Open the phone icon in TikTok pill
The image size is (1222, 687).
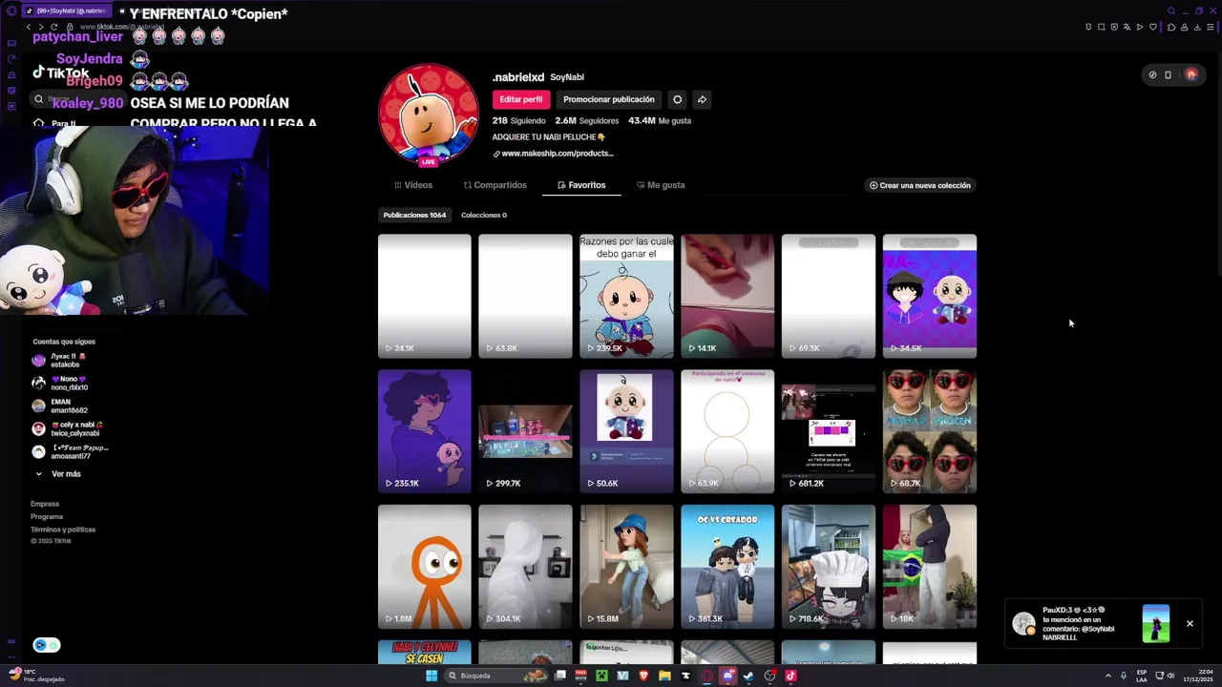(x=1168, y=74)
